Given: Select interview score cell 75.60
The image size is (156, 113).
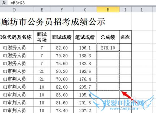Looking at the screenshot, I should pyautogui.click(x=62, y=63).
